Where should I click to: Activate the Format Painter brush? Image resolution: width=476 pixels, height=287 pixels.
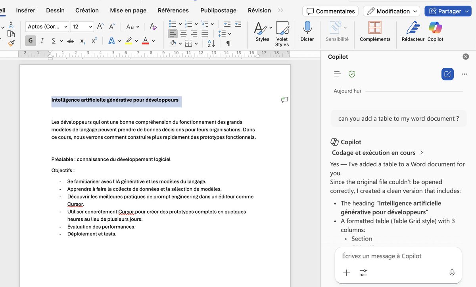[11, 43]
